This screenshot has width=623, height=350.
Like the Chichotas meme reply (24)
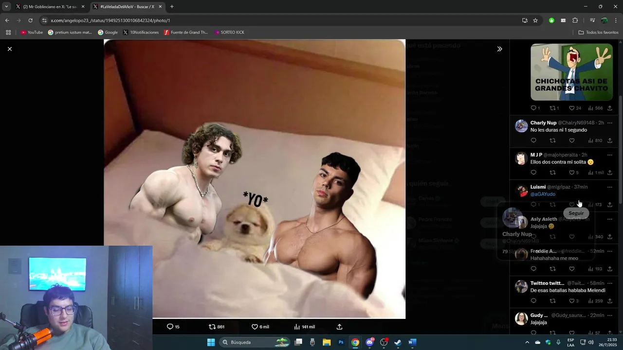(575, 108)
